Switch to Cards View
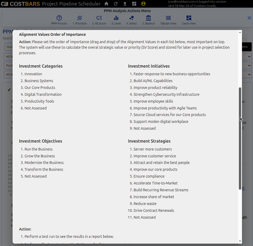 click(189, 18)
